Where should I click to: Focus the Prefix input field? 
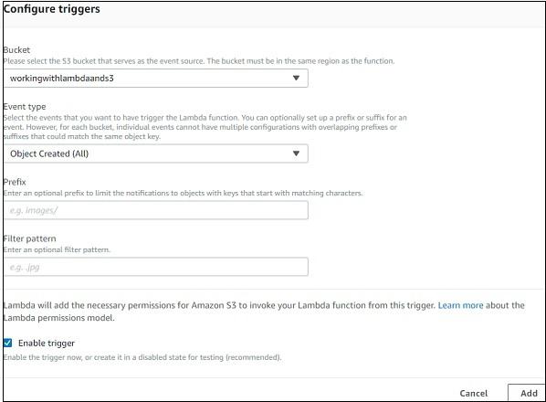[x=156, y=210]
